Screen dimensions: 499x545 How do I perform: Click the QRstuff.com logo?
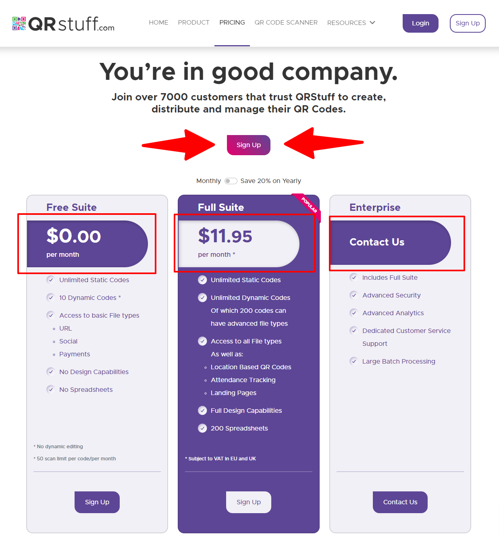click(x=62, y=24)
